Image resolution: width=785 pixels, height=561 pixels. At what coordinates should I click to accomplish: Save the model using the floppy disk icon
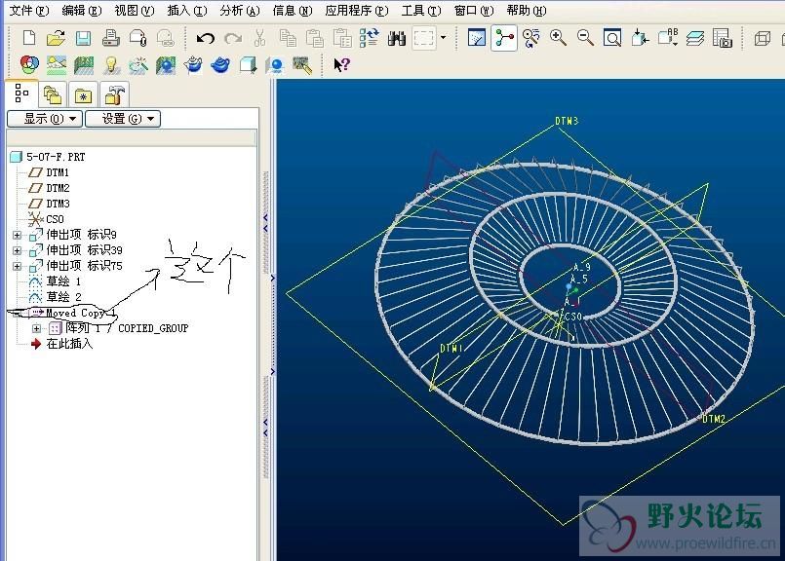tap(83, 38)
